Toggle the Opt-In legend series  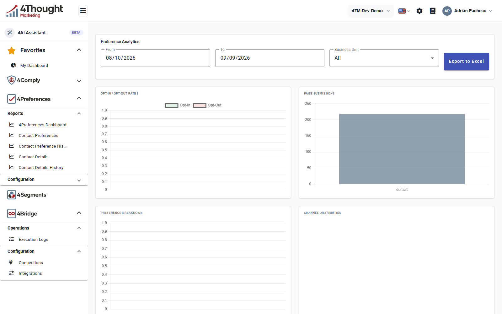[178, 105]
